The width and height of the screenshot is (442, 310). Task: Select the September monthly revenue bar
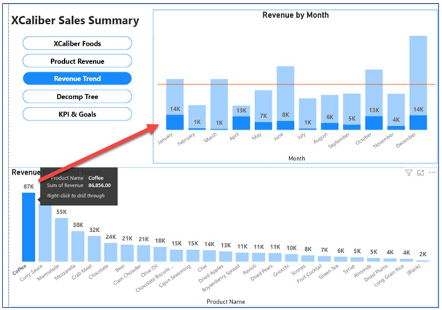click(352, 112)
